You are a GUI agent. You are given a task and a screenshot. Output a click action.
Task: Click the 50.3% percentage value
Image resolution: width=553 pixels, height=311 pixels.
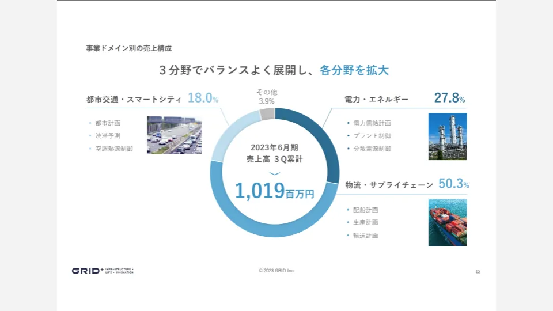(454, 184)
